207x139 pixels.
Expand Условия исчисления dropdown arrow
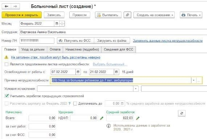tap(136, 89)
